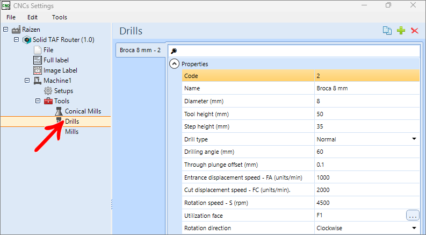The width and height of the screenshot is (426, 235).
Task: Click the Code property label
Action: point(191,76)
